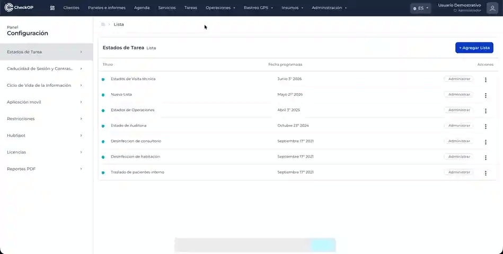Click Administrar for Traslado de pacientes interno
Screen dimensions: 503x254
click(x=458, y=172)
